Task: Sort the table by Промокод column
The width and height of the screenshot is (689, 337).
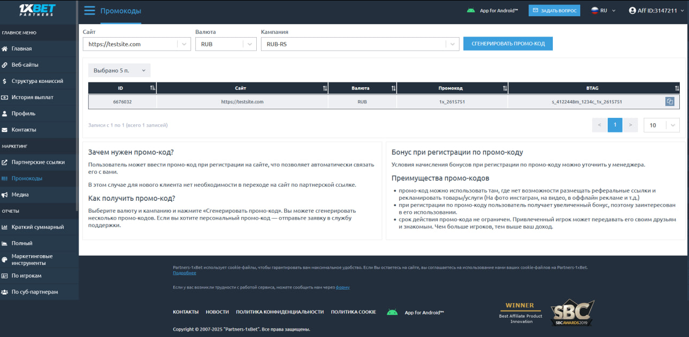Action: click(504, 88)
